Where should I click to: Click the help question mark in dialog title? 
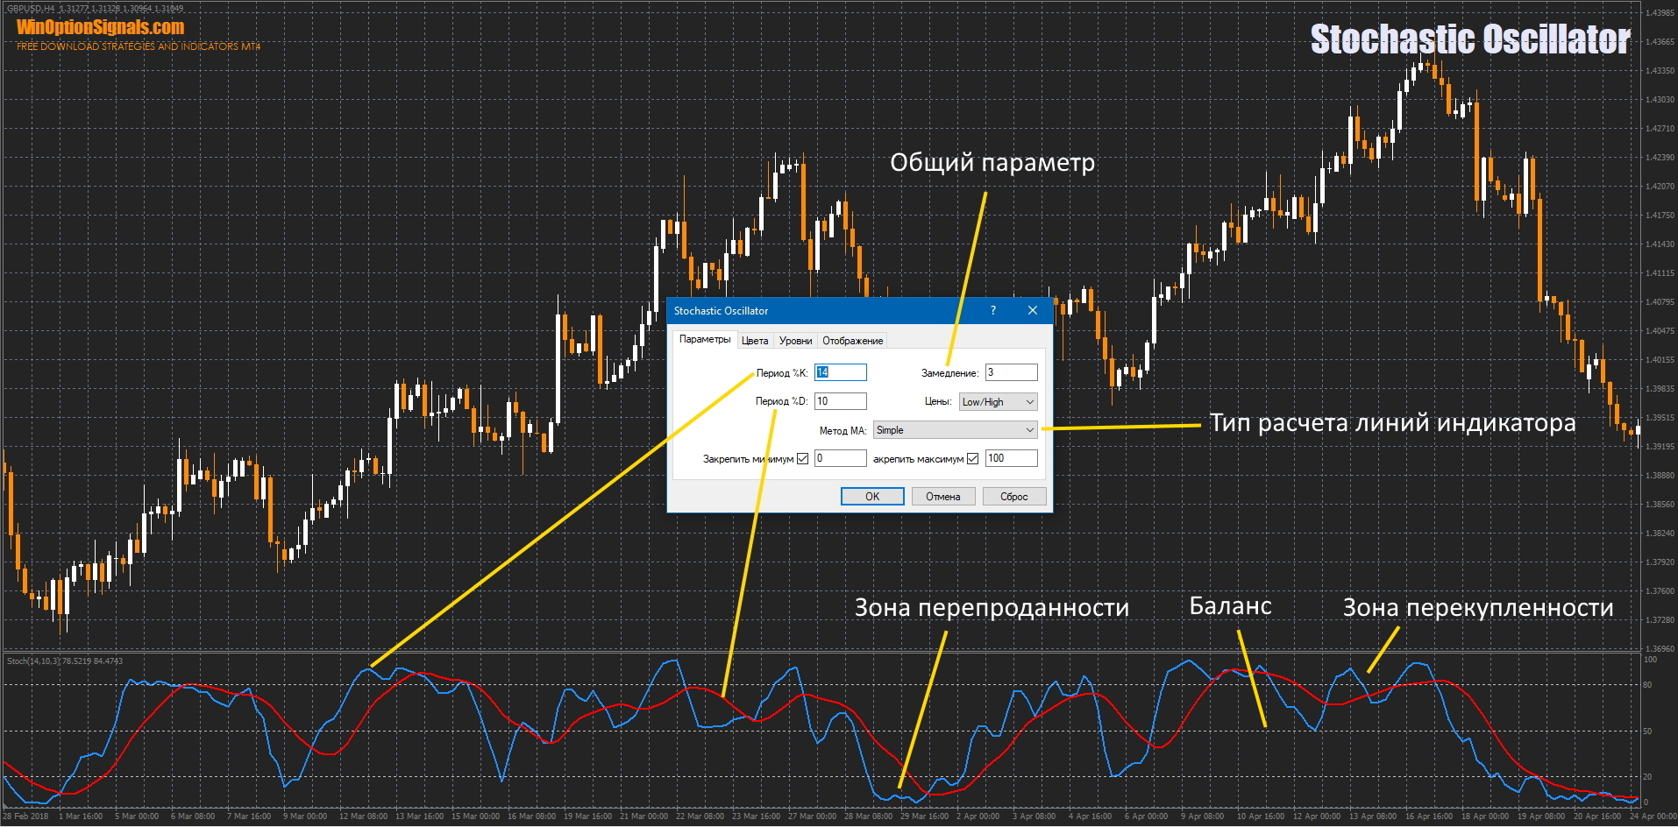(x=992, y=310)
